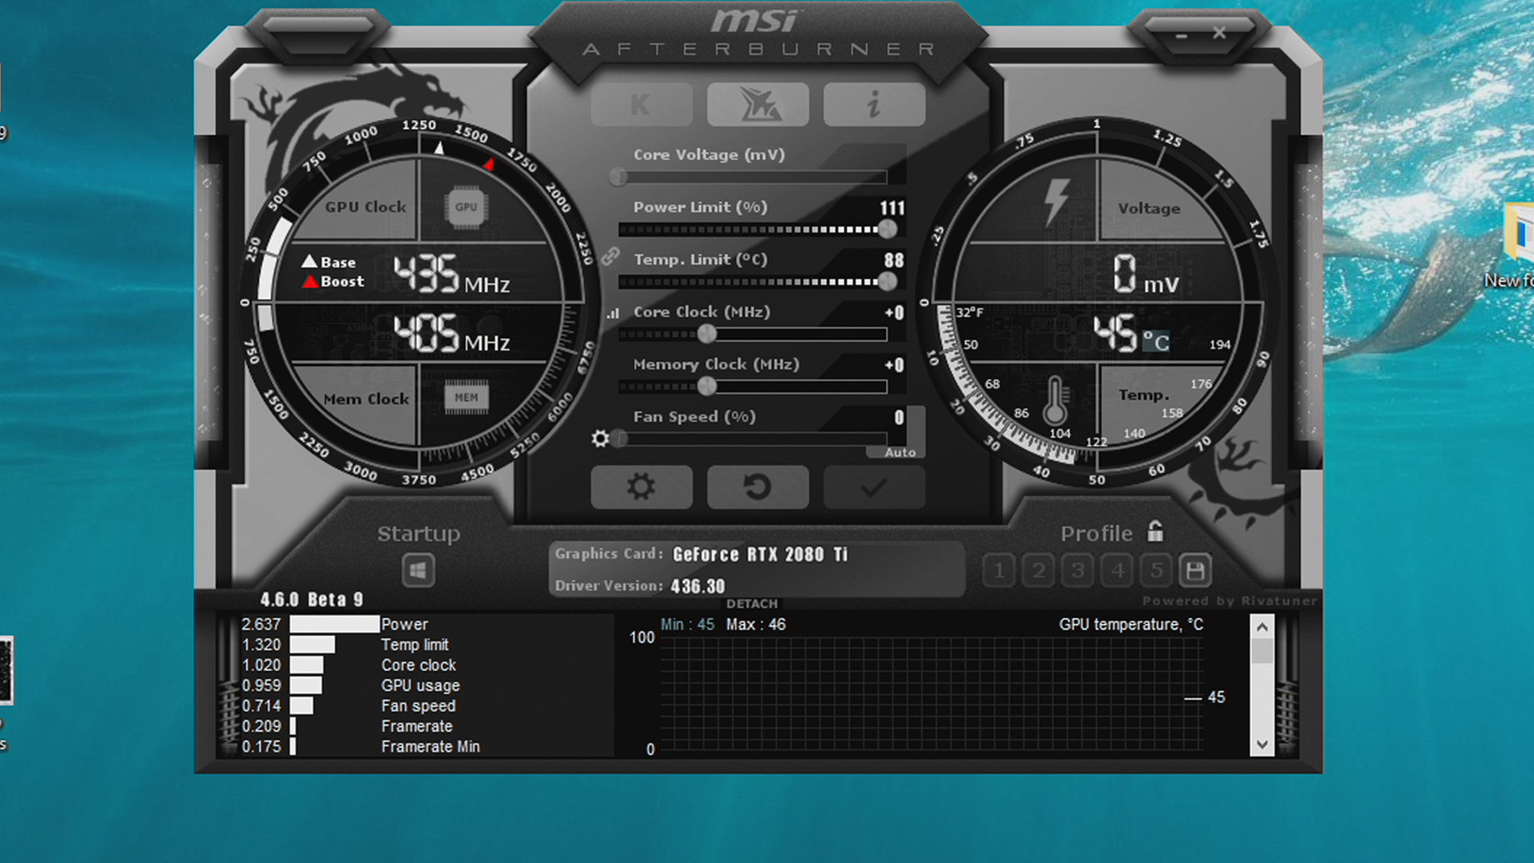Click the 4.6.0 Beta 9 version label

(312, 600)
